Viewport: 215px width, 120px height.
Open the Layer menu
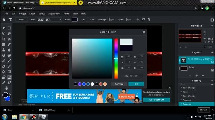click(x=32, y=14)
